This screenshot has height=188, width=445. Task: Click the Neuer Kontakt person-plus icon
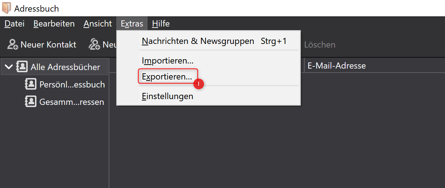click(x=13, y=45)
